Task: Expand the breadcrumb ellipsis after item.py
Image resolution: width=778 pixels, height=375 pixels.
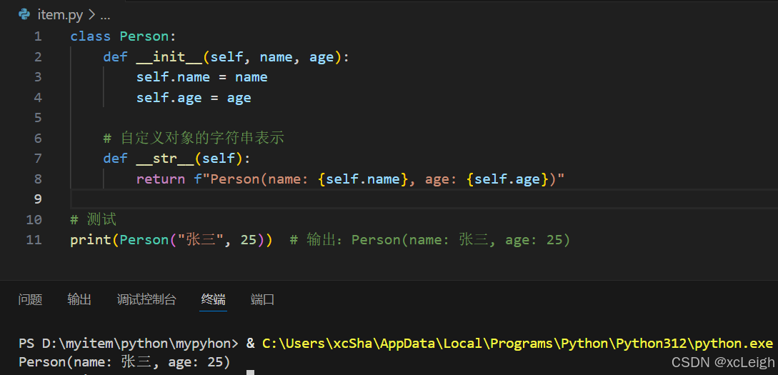Action: click(105, 16)
